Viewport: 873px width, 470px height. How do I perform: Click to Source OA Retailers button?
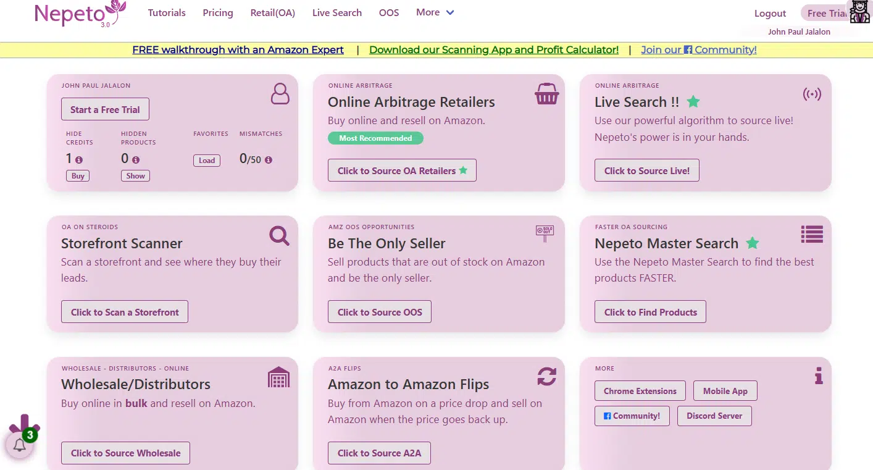pos(402,170)
